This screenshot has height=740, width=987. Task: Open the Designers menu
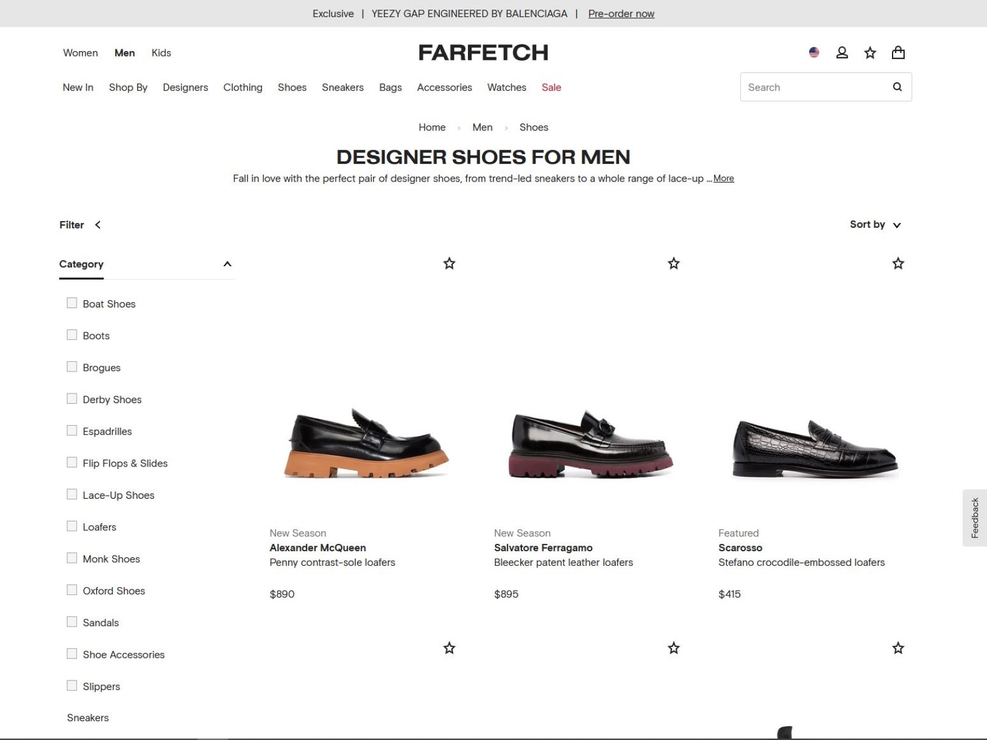click(185, 87)
